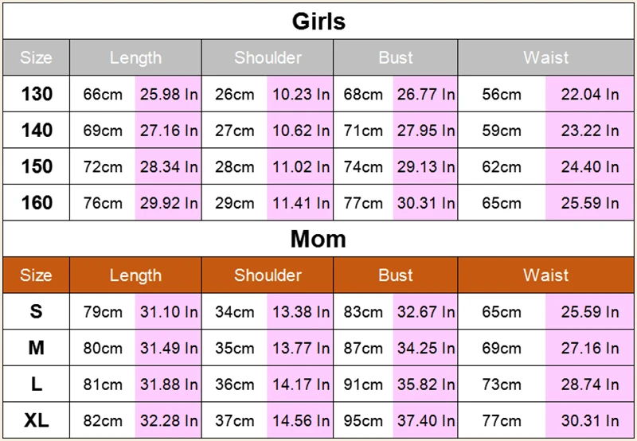
Task: Click the 25.98 In length cell
Action: [169, 94]
